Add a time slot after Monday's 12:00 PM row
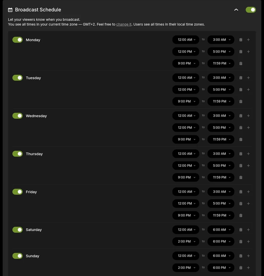This screenshot has height=276, width=264. pyautogui.click(x=249, y=52)
